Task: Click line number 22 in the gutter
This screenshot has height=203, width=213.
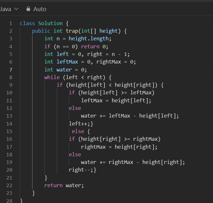Action: pos(9,186)
